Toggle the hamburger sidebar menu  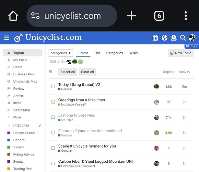click(7, 38)
